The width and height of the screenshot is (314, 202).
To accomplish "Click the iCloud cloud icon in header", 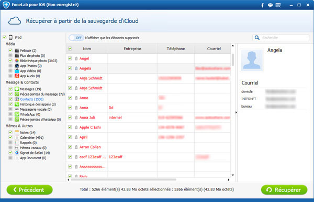I will [15, 21].
